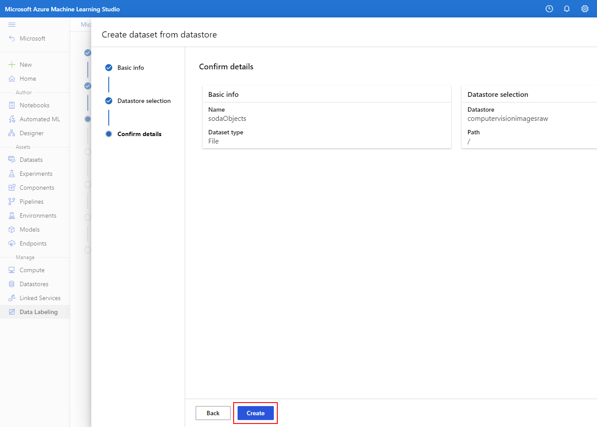Click the Designer icon in sidebar
Viewport: 597px width, 427px height.
[12, 133]
